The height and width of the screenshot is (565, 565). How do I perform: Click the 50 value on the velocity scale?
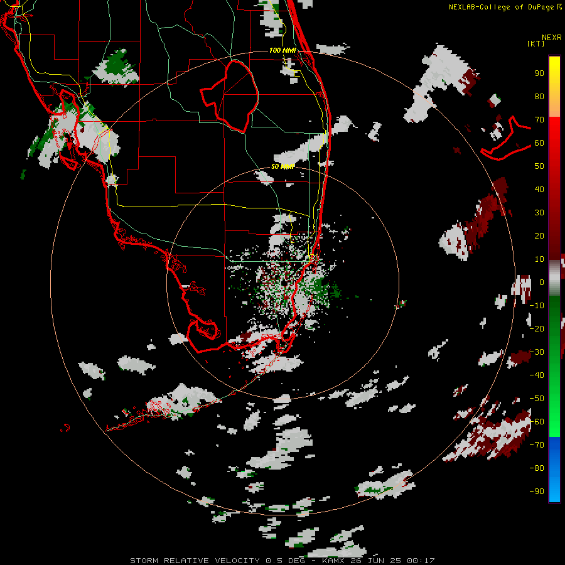click(539, 166)
